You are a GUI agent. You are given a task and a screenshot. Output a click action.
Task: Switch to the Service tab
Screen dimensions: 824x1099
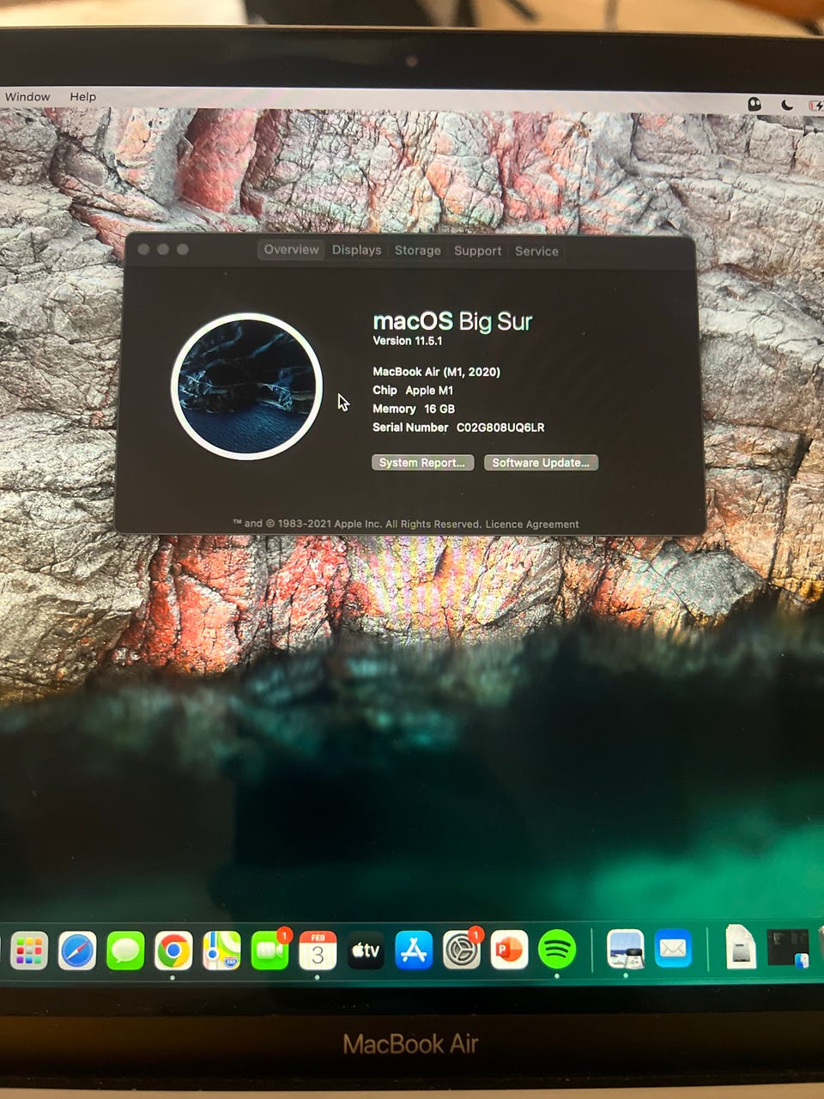coord(536,252)
